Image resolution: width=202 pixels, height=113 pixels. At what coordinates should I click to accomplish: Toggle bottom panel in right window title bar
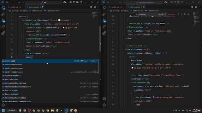178,2
